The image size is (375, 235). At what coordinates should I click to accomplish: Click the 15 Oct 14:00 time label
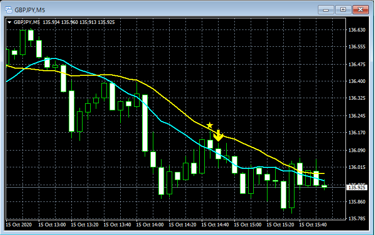click(150, 225)
